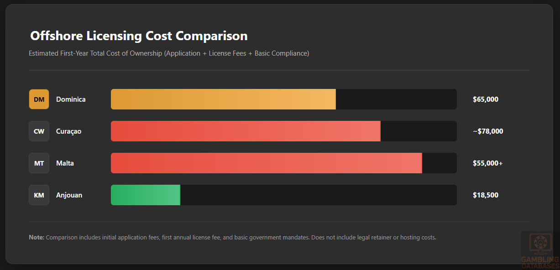Click the Curaçao country label

(68, 131)
